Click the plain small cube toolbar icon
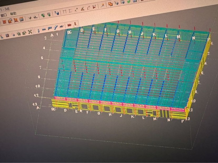 (x=29, y=18)
